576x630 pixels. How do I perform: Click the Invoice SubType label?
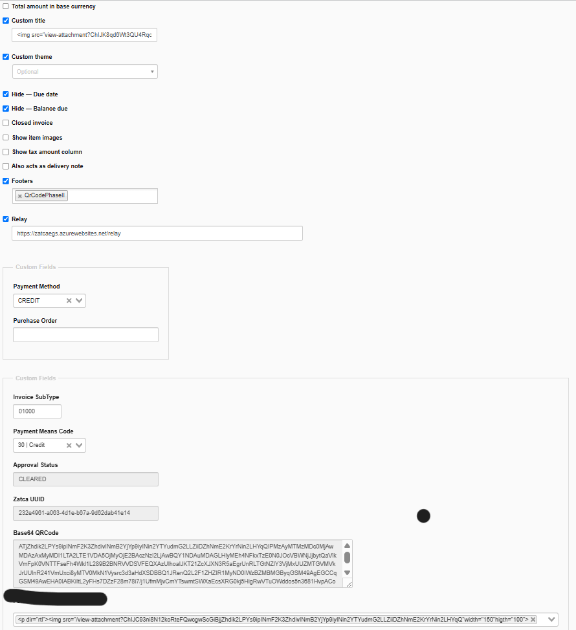click(x=36, y=397)
